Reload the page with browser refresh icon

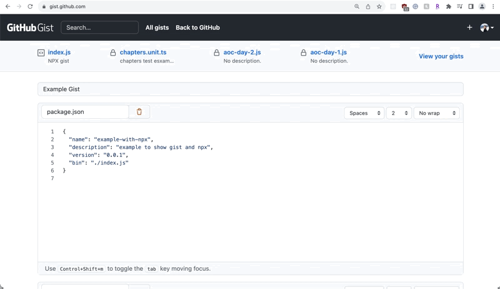[30, 6]
